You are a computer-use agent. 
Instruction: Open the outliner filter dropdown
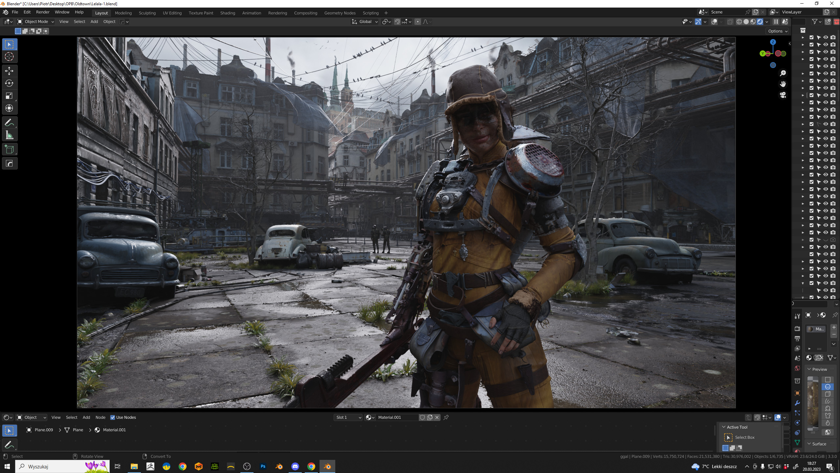[817, 22]
